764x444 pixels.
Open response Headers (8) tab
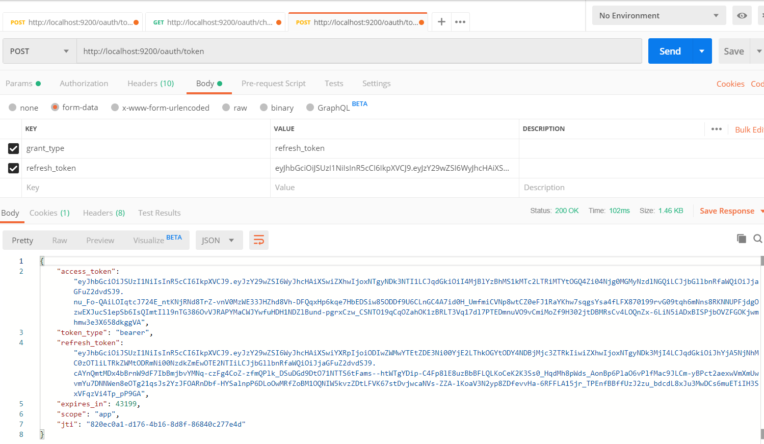point(104,213)
